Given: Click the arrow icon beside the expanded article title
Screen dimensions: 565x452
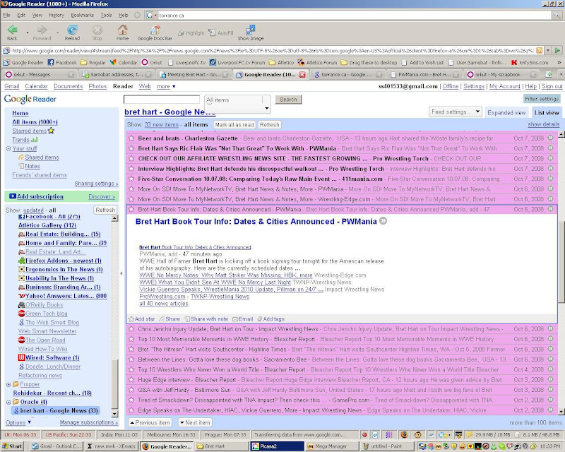Looking at the screenshot, I should (x=383, y=221).
